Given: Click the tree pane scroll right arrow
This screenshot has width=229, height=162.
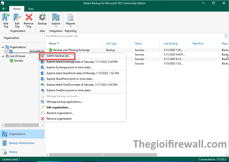Looking at the screenshot, I should click(x=42, y=125).
